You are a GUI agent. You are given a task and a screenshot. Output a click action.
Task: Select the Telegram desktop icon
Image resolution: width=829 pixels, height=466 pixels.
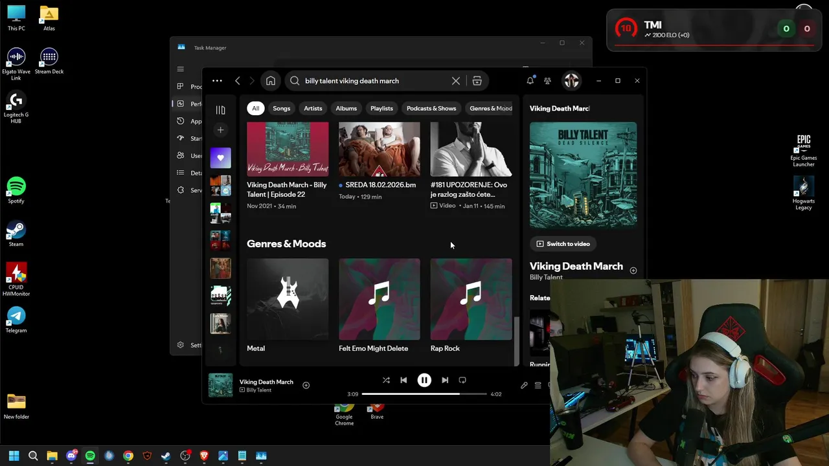pos(16,320)
